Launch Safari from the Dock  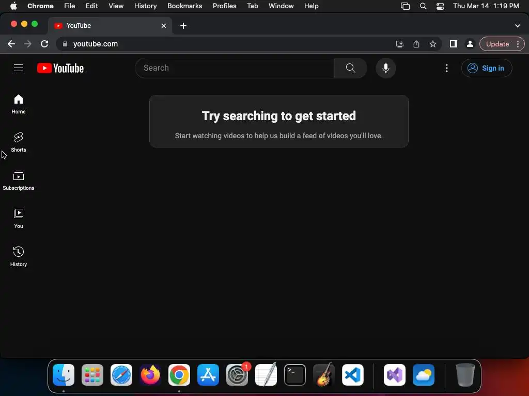pos(121,374)
